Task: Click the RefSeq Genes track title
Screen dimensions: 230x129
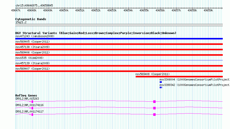Action: (26, 95)
